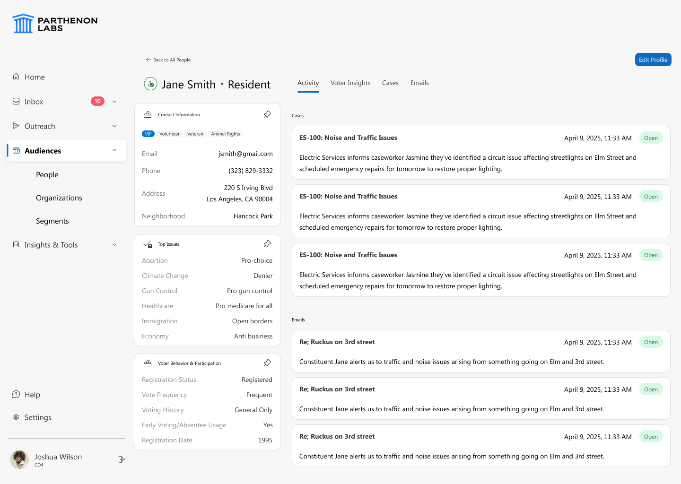Pin the Voter Behavior & Participation card
The height and width of the screenshot is (484, 681).
(x=267, y=363)
